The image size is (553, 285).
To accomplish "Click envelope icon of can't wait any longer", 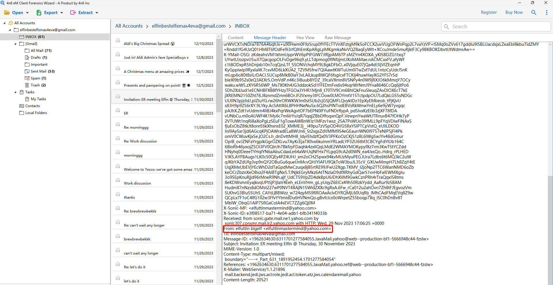I will pyautogui.click(x=118, y=250).
